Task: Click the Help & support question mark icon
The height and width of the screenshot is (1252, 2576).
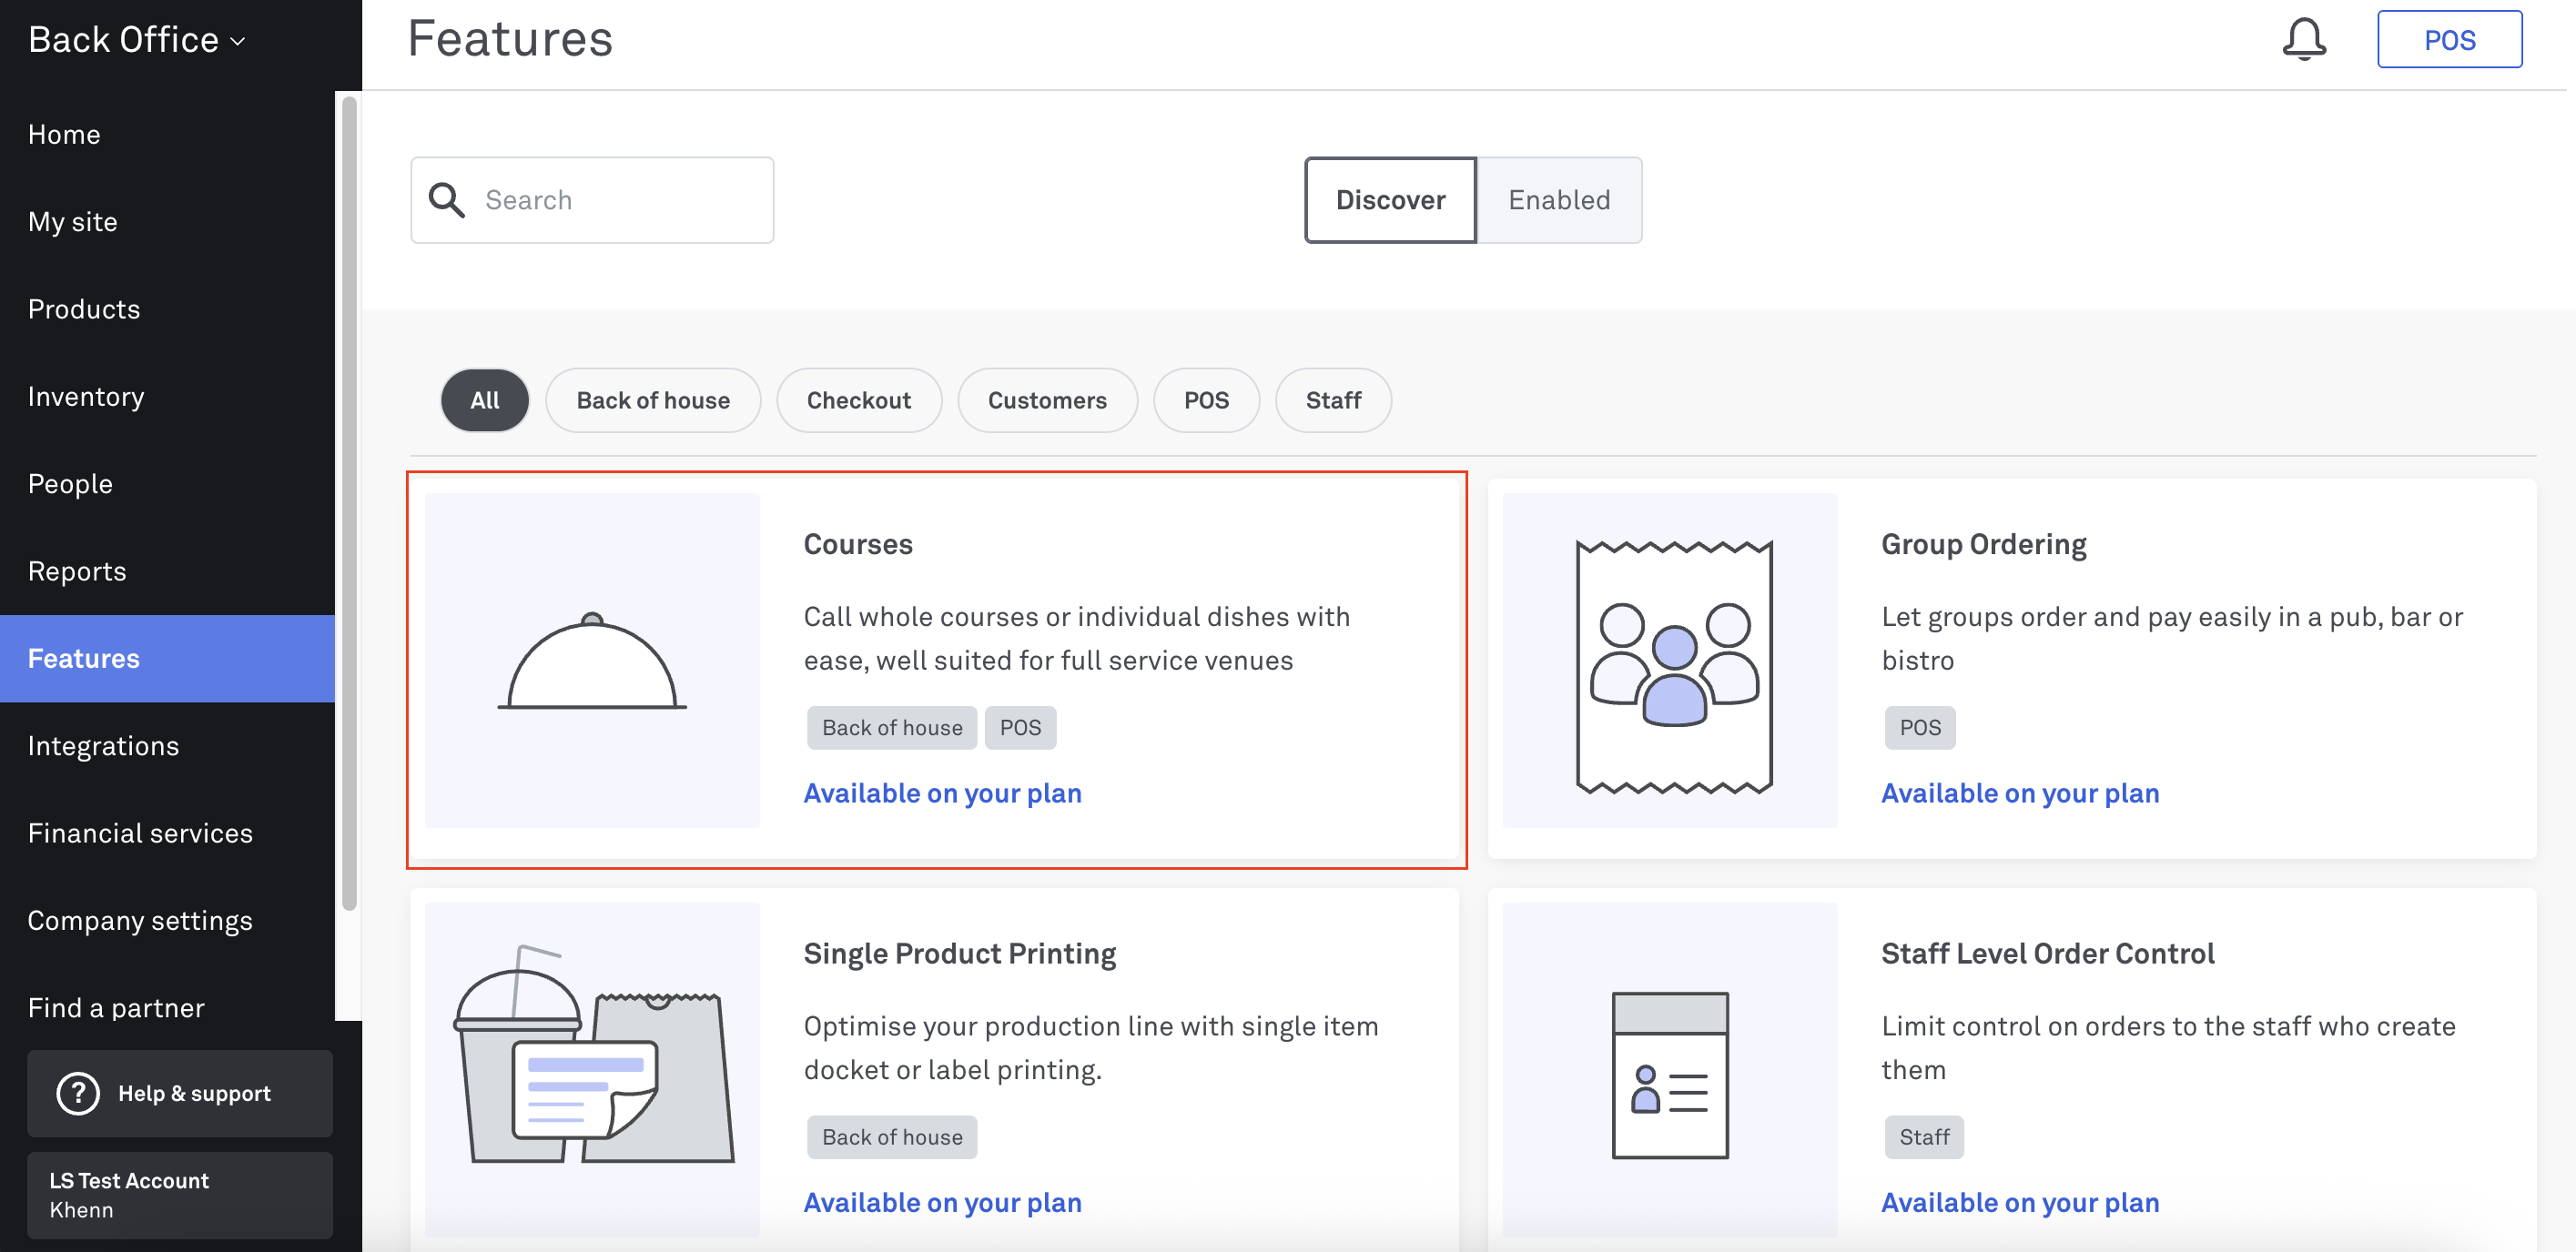Action: [78, 1093]
